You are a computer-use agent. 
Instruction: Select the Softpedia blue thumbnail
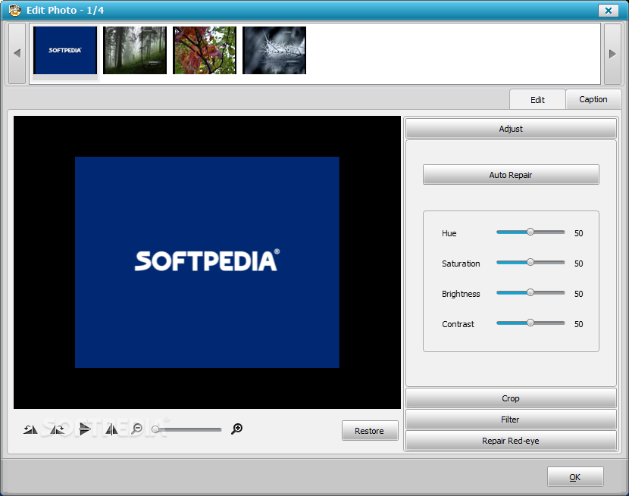65,51
